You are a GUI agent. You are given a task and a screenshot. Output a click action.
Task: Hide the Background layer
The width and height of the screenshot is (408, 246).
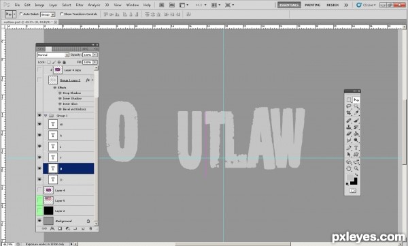click(x=39, y=221)
